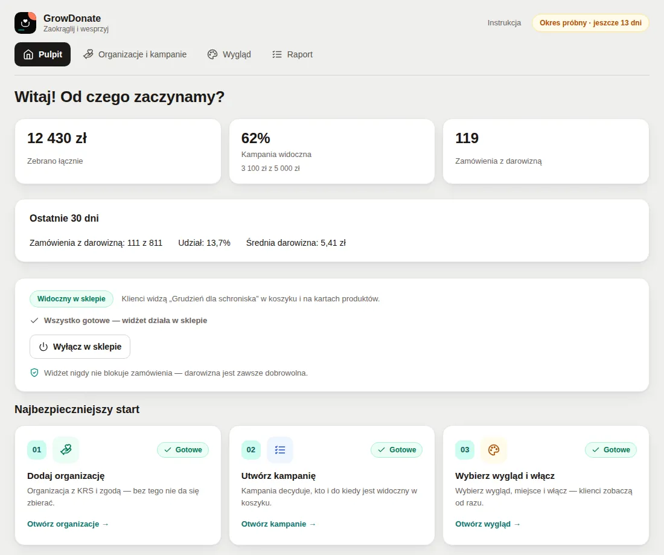This screenshot has height=555, width=664.
Task: Click the Gotowe badge on Dodaj organizację
Action: pyautogui.click(x=183, y=450)
